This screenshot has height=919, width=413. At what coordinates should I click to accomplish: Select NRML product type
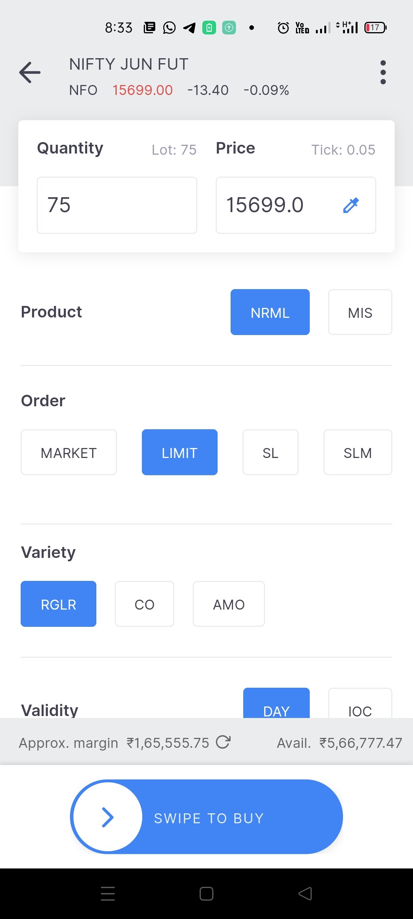[x=270, y=312]
